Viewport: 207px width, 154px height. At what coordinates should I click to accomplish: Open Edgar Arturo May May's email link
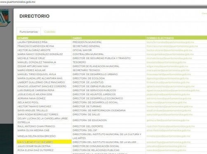[x=167, y=66]
